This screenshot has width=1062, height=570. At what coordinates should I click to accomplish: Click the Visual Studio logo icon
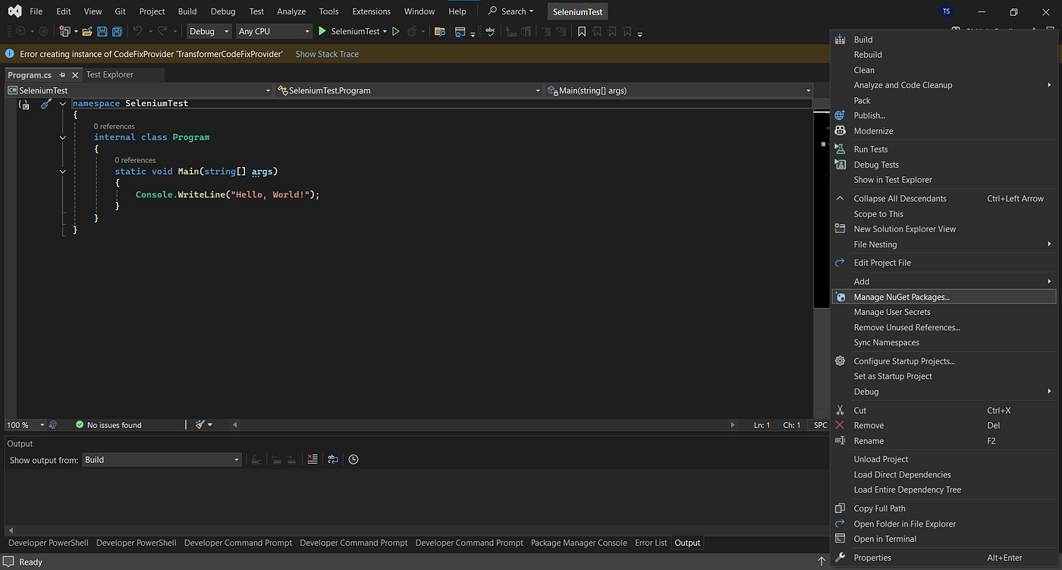tap(14, 11)
